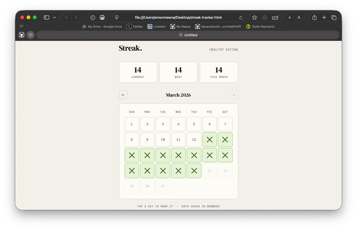Open the settings gear icon in toolbar
The width and height of the screenshot is (357, 230).
(x=265, y=18)
